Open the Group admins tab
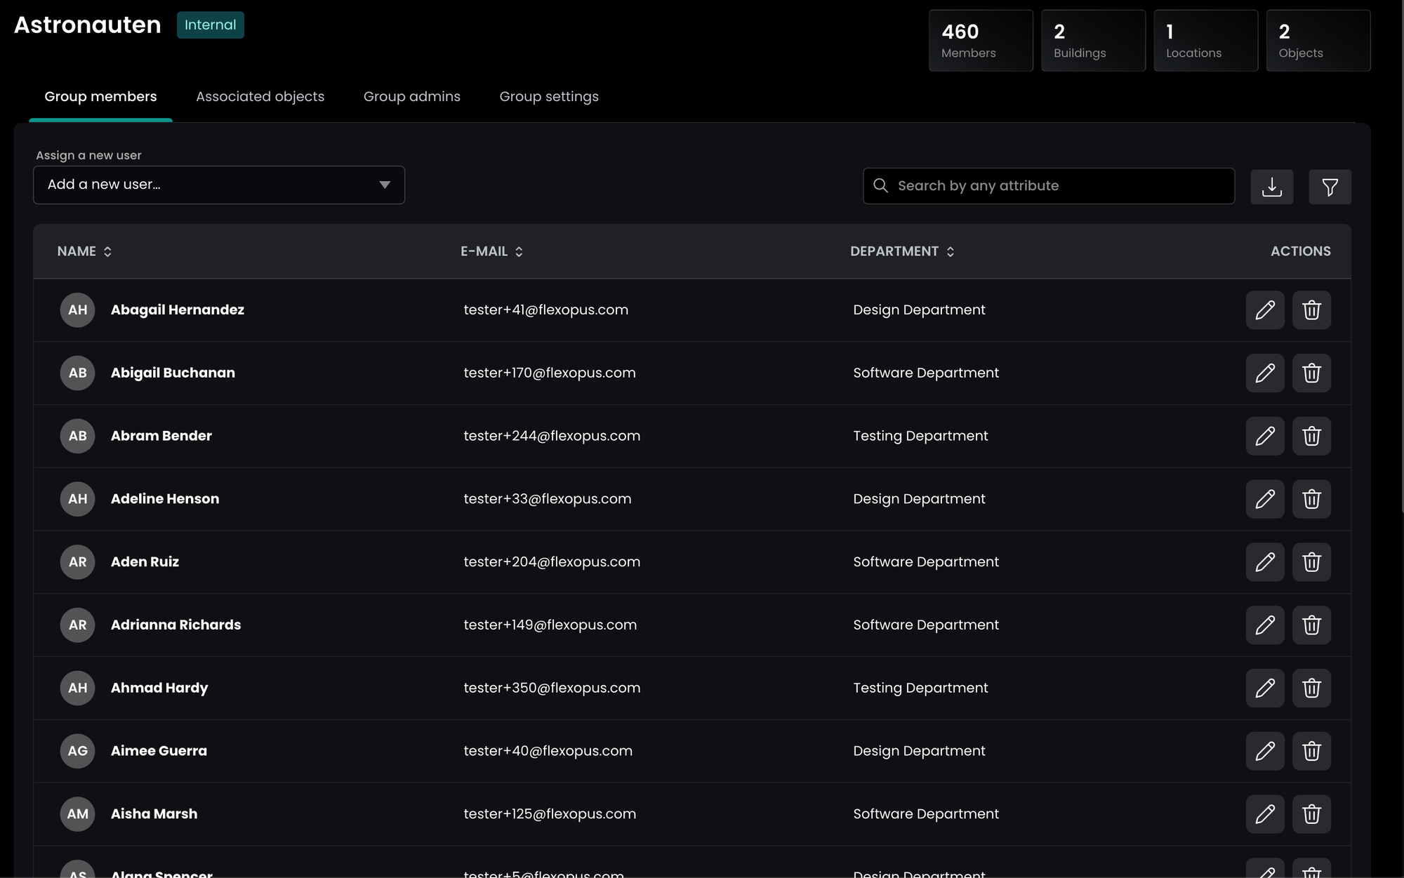Screen dimensions: 1404x878 (411, 97)
